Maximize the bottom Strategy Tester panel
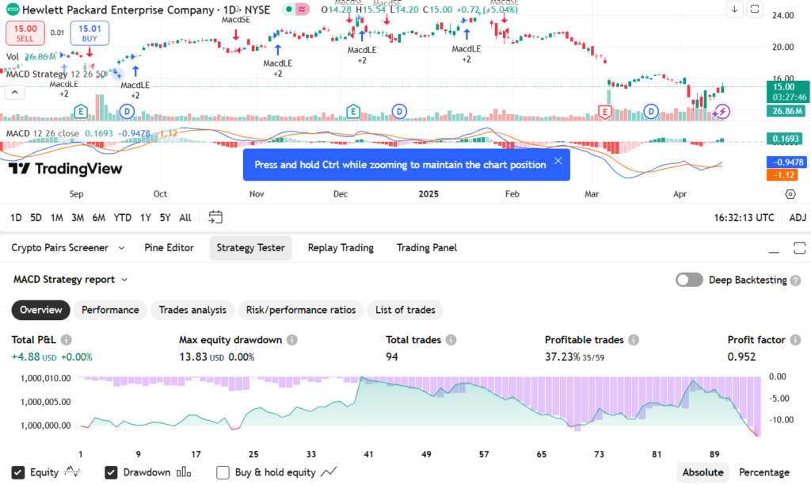Viewport: 811px width, 485px height. 799,248
